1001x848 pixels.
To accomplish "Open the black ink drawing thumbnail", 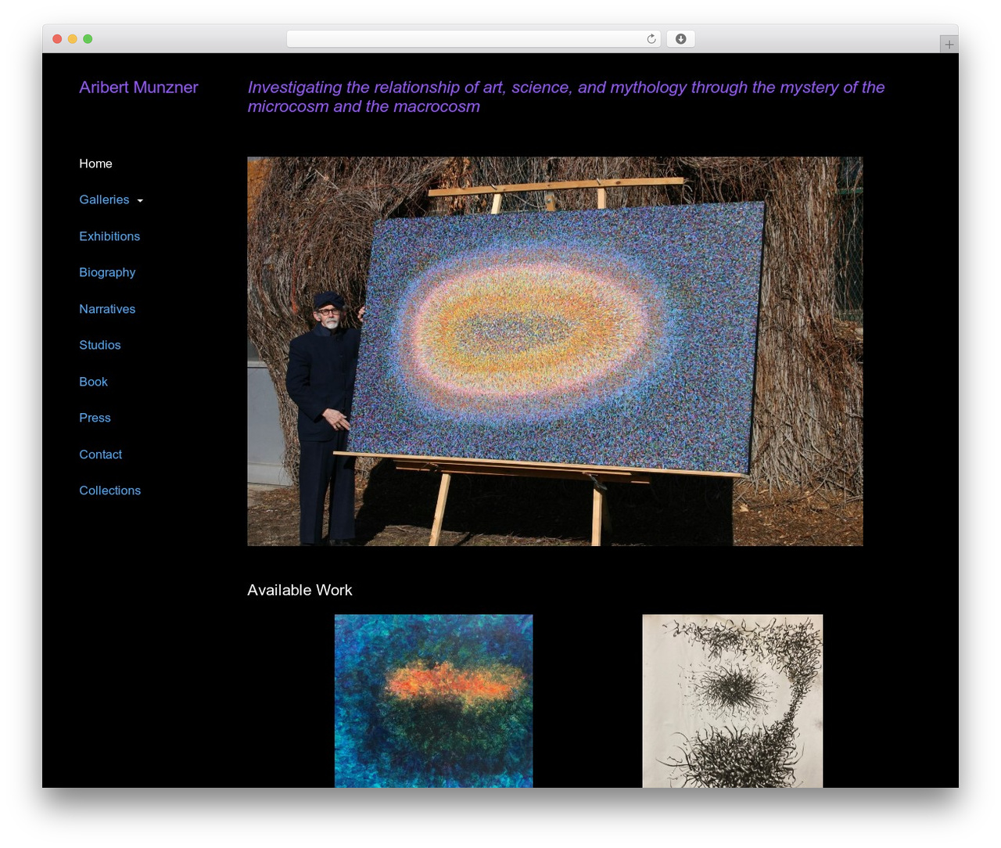I will 733,701.
